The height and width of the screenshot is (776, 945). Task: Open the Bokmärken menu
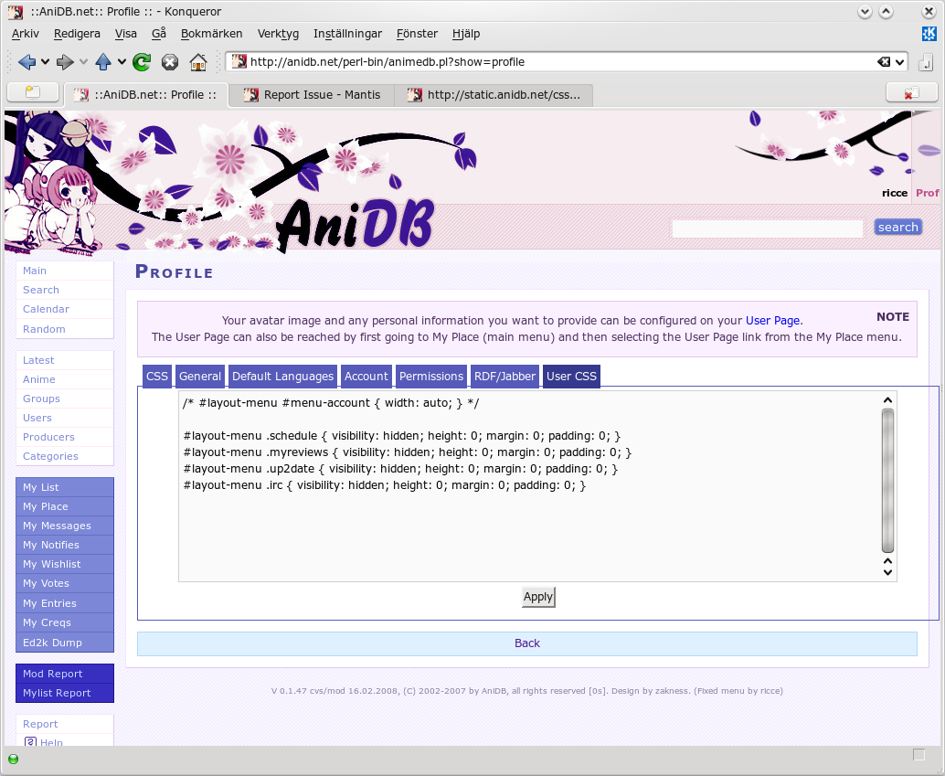(x=211, y=34)
